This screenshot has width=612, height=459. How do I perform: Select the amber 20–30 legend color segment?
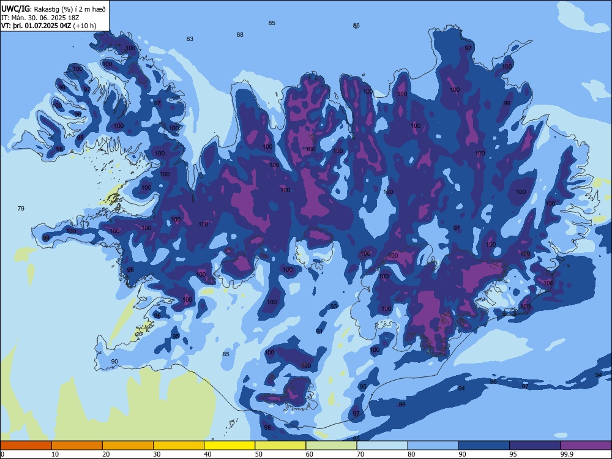(128, 446)
